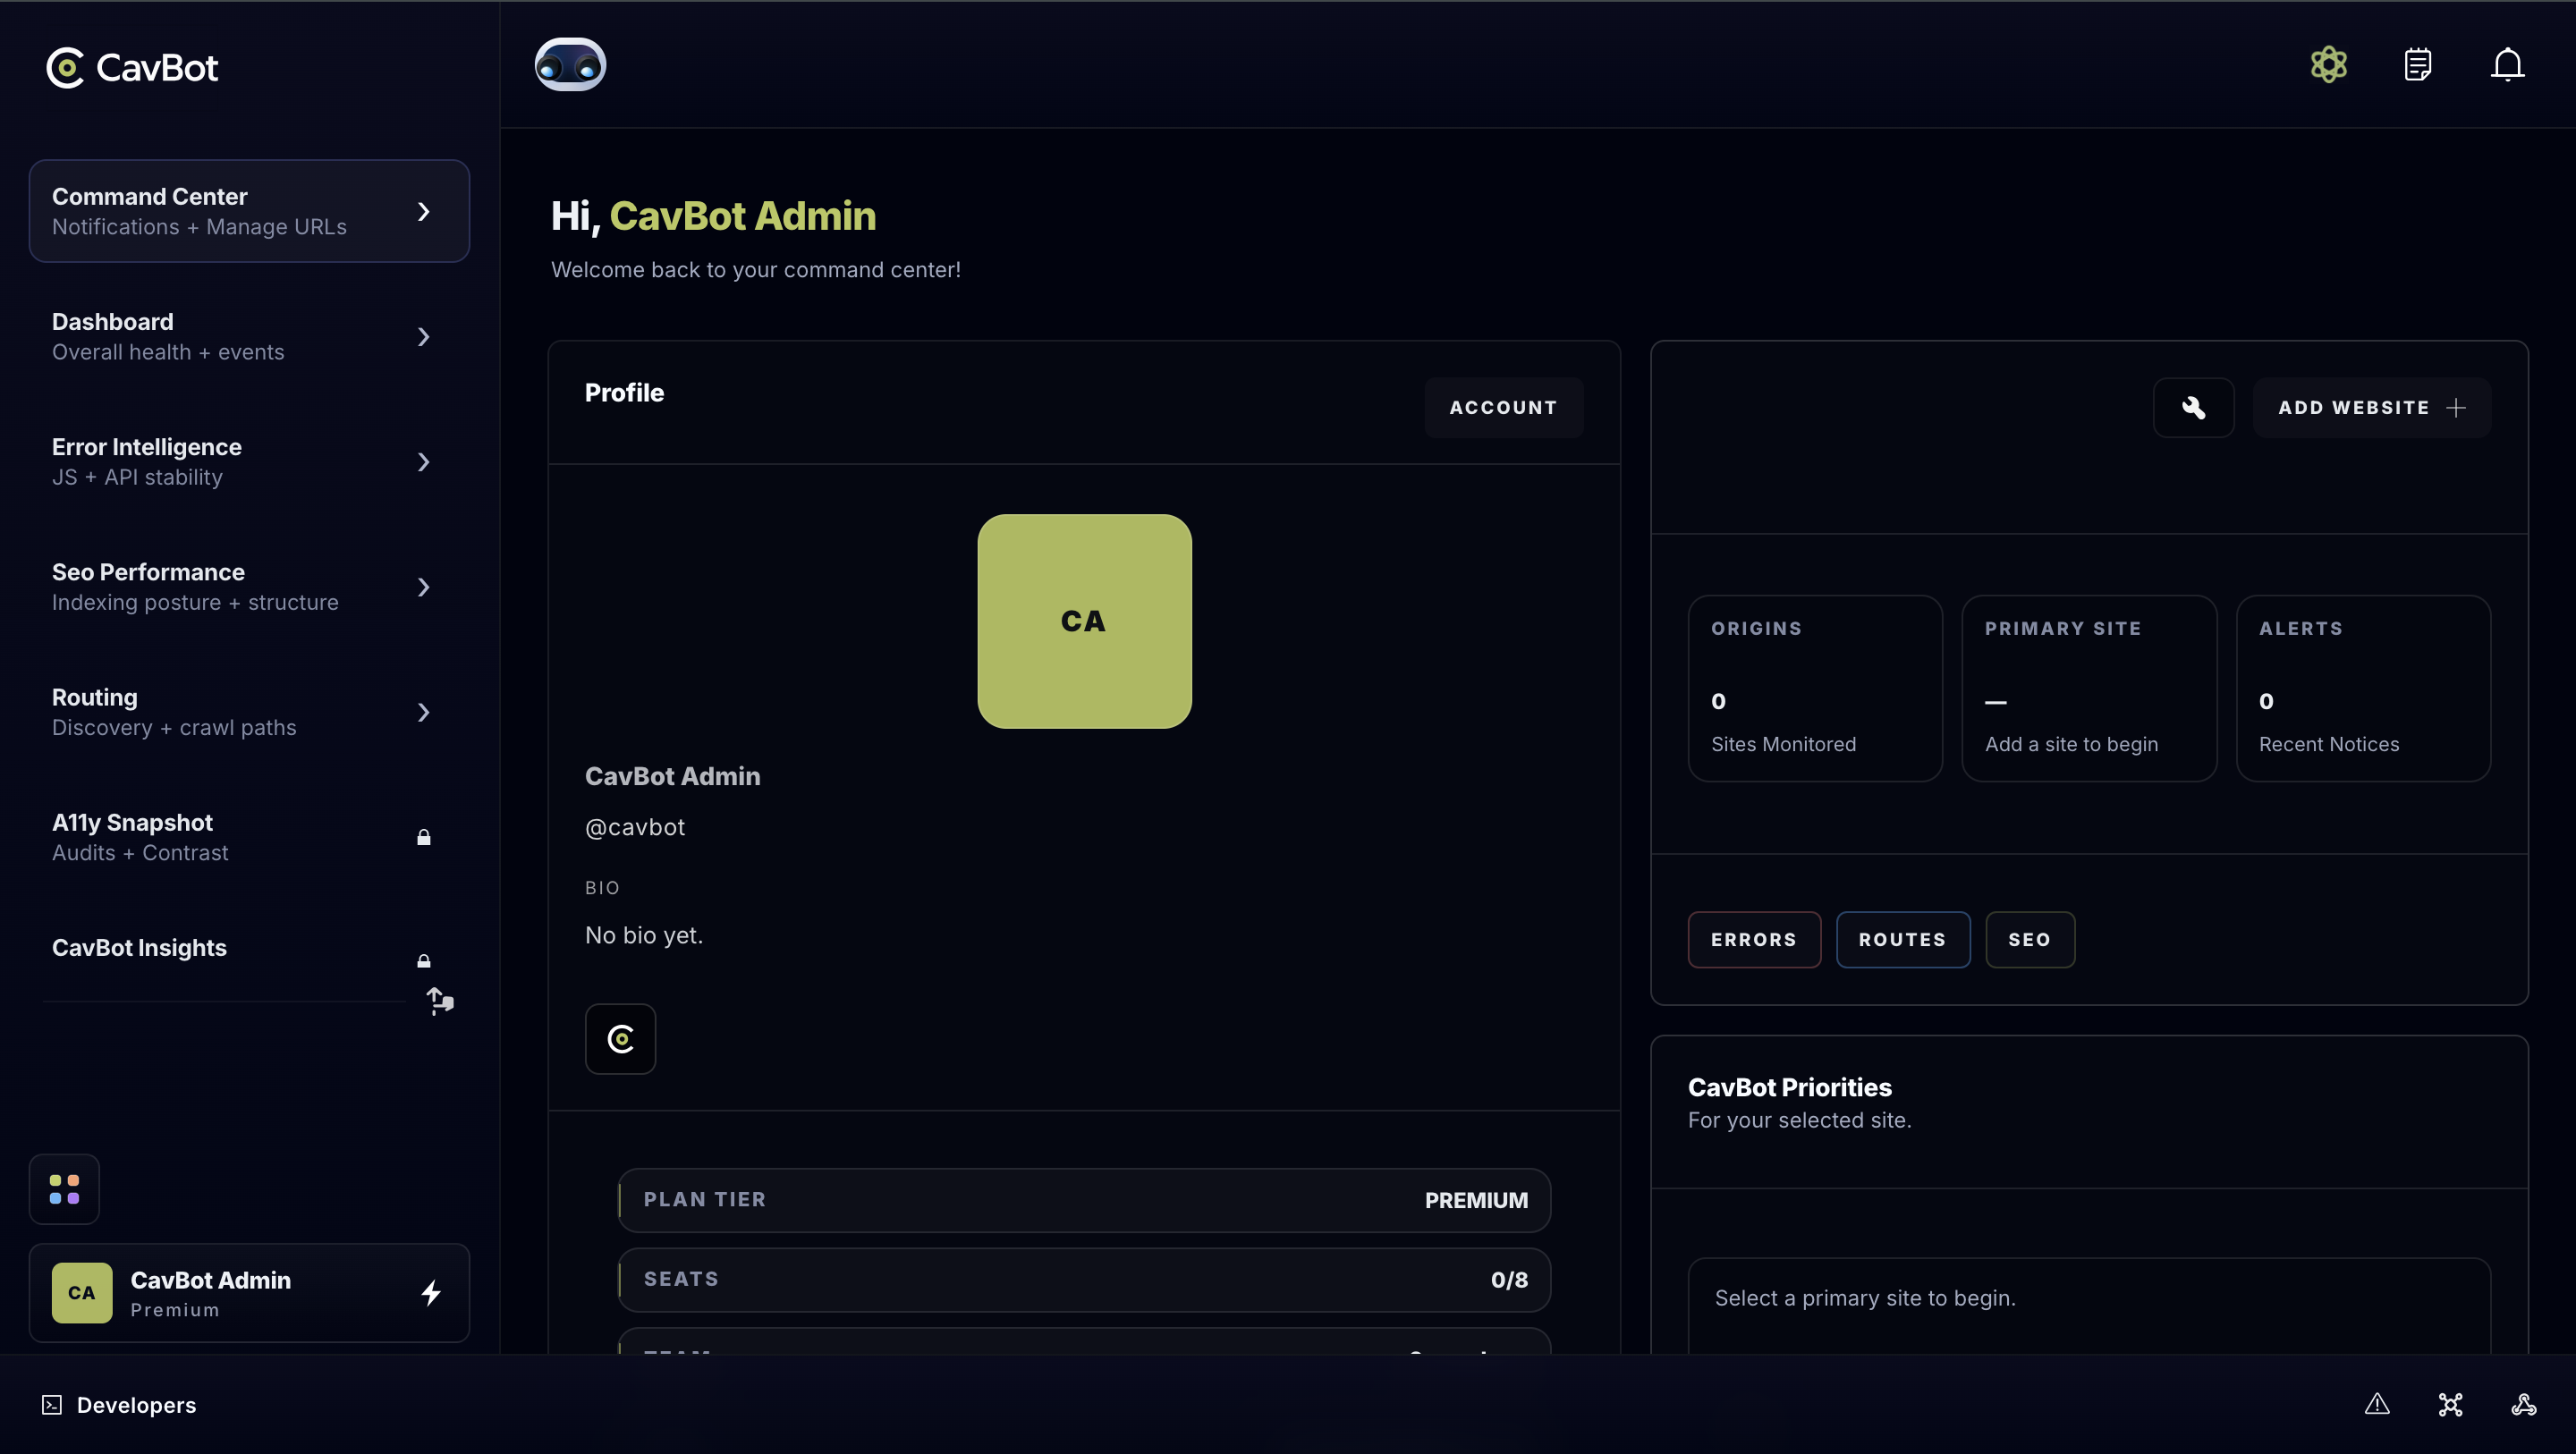Viewport: 2576px width, 1454px height.
Task: Click the CavBot logo badge under bio
Action: pyautogui.click(x=620, y=1039)
